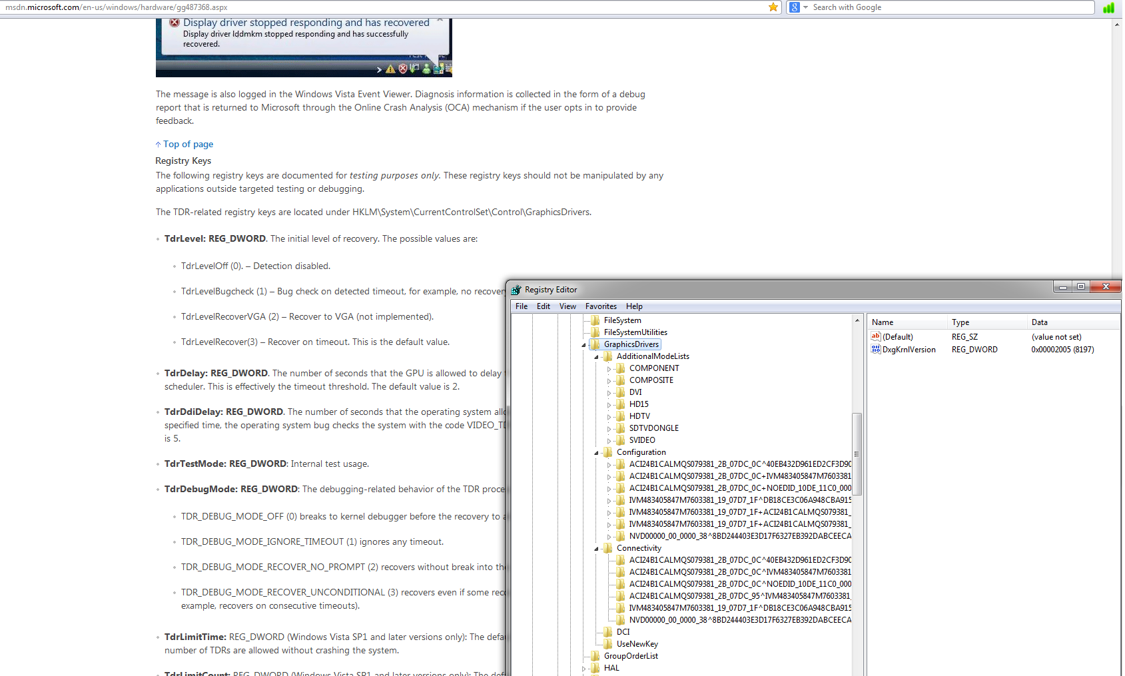Select the COMPONENT folder icon

tap(621, 368)
